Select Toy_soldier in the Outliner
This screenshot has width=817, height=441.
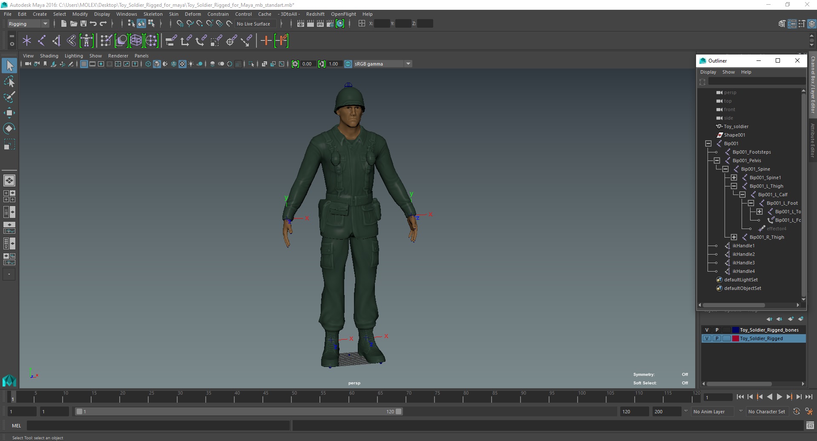pos(736,126)
